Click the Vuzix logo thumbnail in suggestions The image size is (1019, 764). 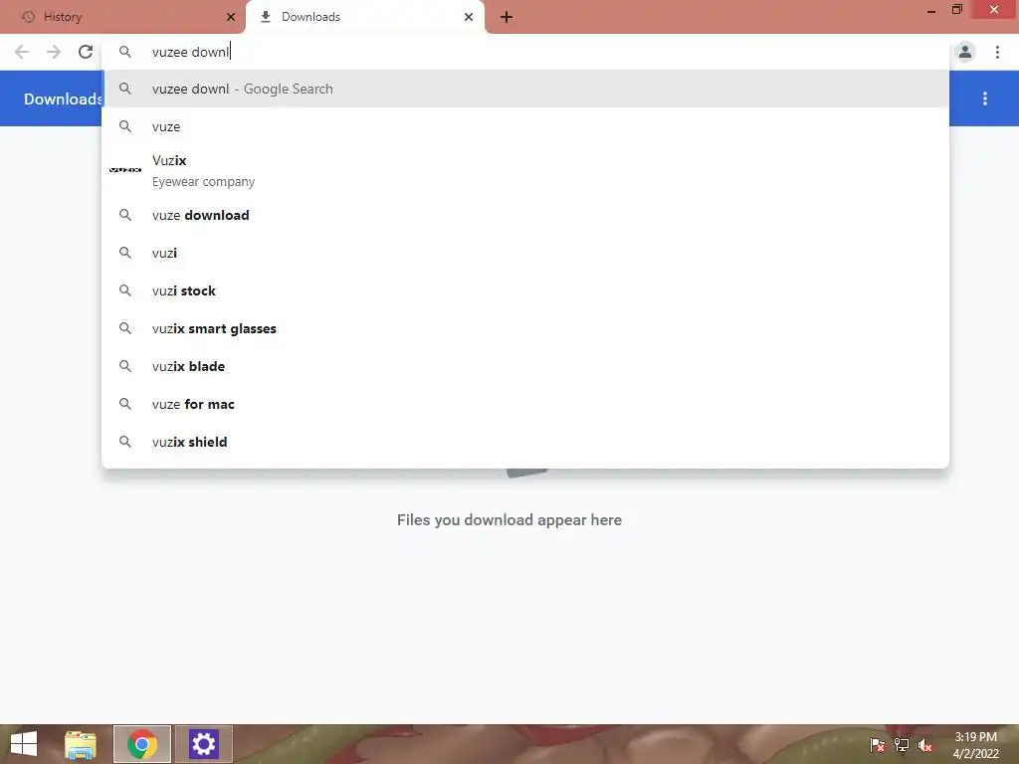[124, 169]
